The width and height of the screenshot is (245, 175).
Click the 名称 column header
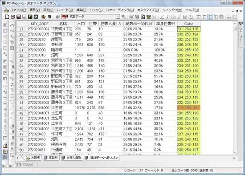tap(63, 24)
